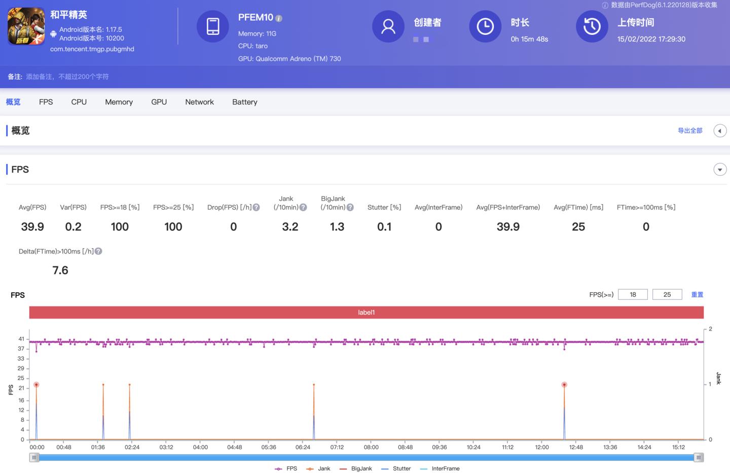Click the 概览 section collapse arrow

pos(720,130)
